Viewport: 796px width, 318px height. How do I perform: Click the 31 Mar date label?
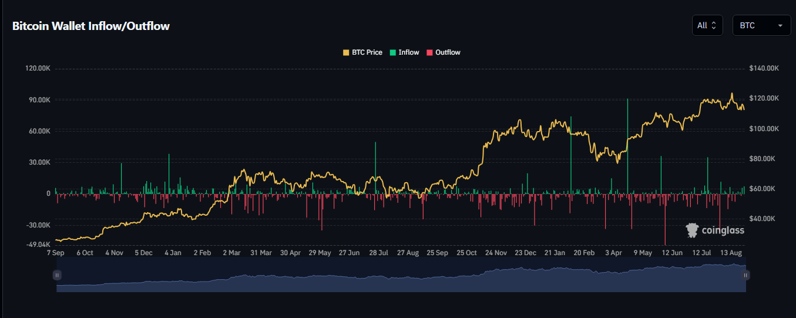tap(261, 253)
